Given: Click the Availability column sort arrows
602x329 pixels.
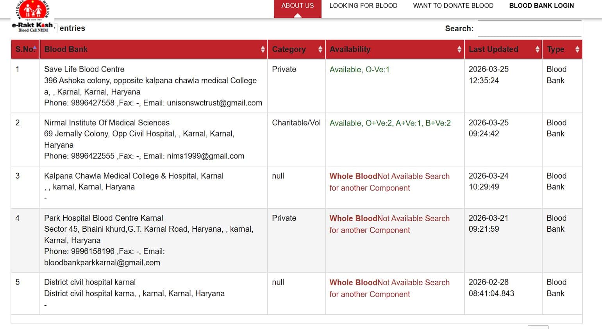Looking at the screenshot, I should 459,49.
